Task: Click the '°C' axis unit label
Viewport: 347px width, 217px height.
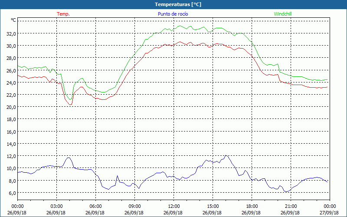Action: point(13,20)
